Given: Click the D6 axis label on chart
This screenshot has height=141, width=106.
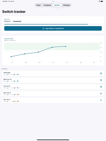Looking at the screenshot, I should click(x=80, y=62).
